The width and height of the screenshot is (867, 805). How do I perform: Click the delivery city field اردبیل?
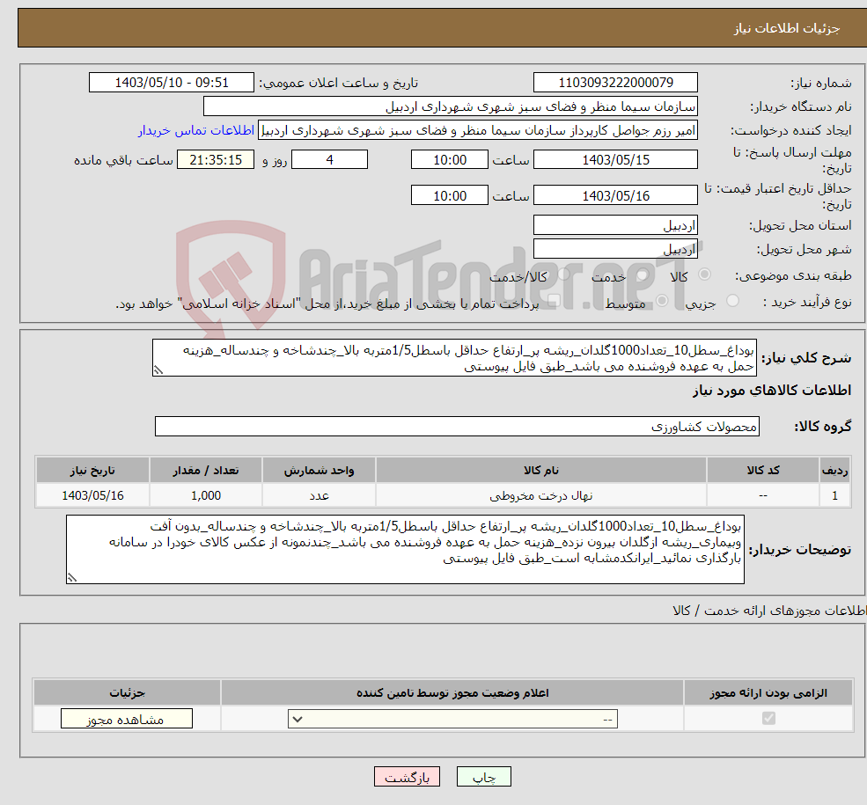[615, 249]
